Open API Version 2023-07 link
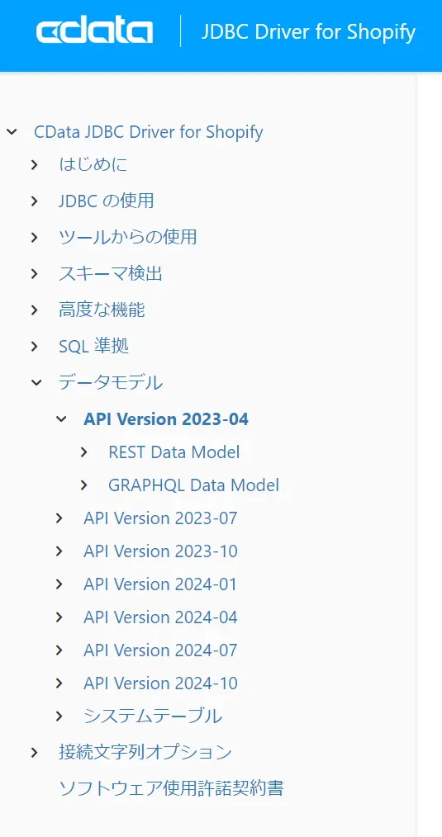This screenshot has width=442, height=837. click(x=160, y=518)
